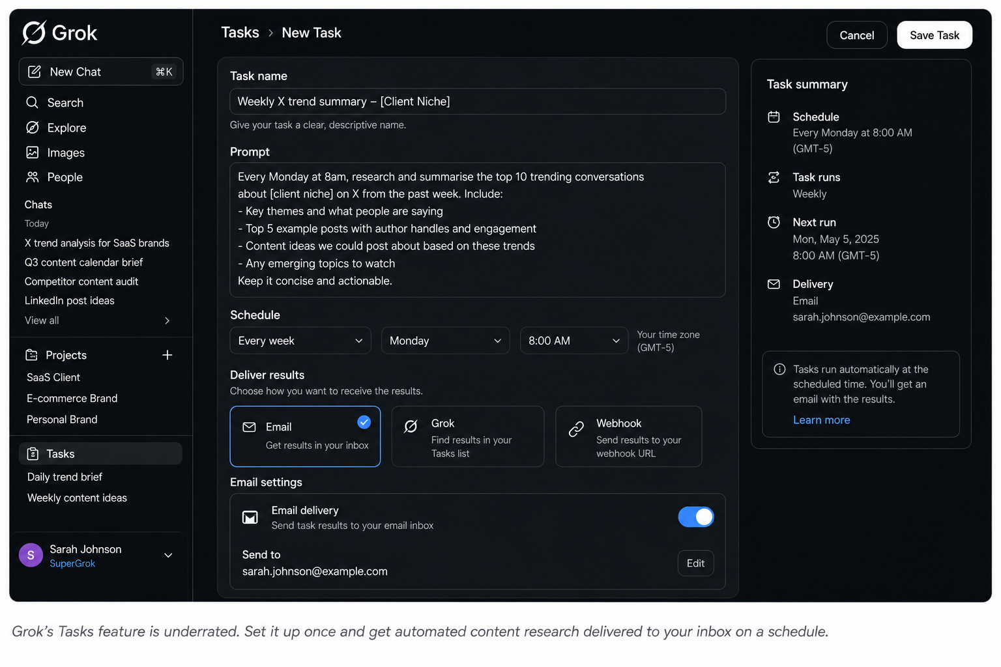Open the SaaS Client project

tap(53, 378)
